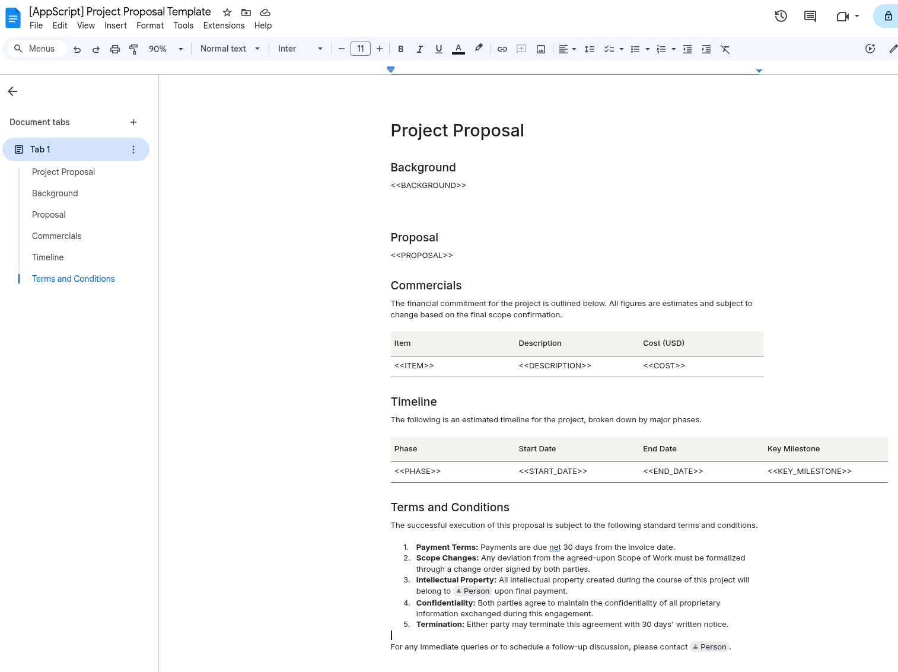Image resolution: width=898 pixels, height=672 pixels.
Task: Open the zoom 90% dropdown
Action: [x=165, y=49]
